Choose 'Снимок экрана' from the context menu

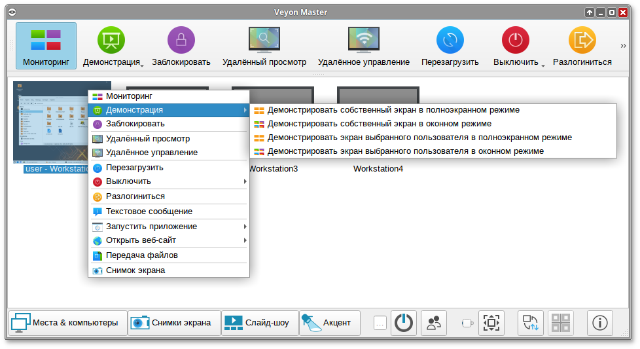point(135,270)
